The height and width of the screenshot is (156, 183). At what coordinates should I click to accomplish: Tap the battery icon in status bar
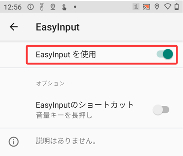pos(177,7)
